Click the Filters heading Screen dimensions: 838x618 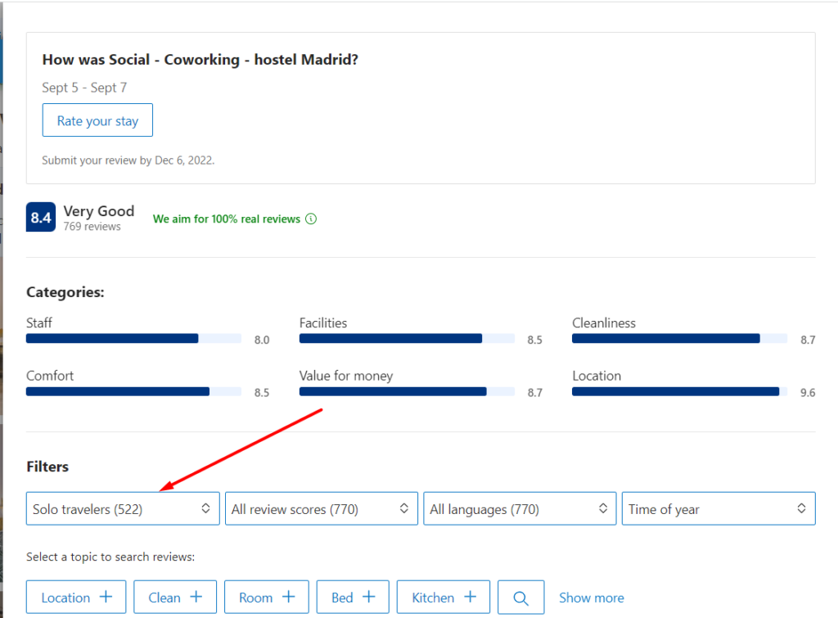47,467
